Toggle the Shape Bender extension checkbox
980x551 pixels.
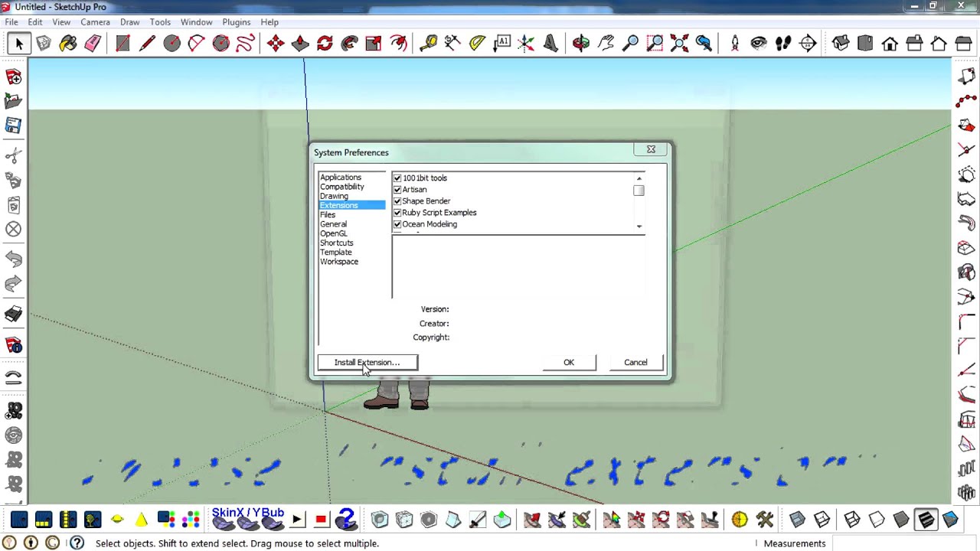pos(397,201)
